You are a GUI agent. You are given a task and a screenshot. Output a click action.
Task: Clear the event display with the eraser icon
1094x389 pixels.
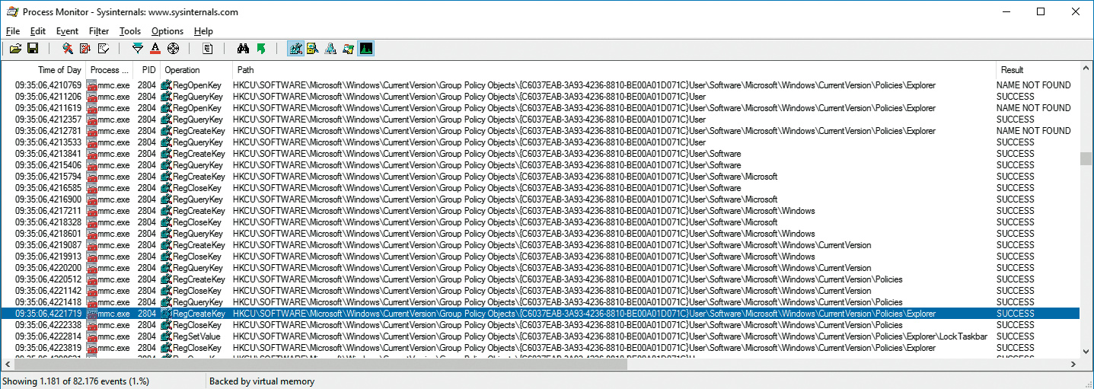tap(104, 49)
